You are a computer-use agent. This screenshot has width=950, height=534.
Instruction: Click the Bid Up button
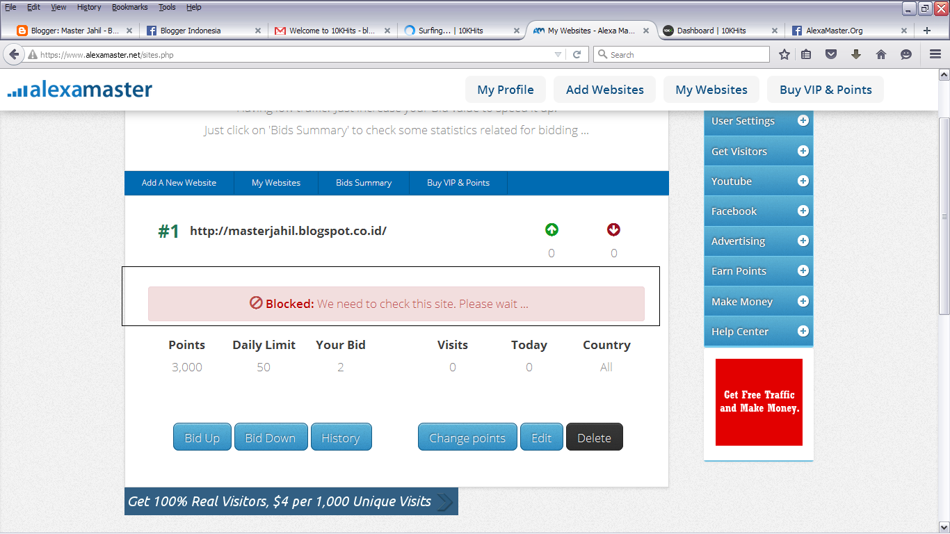tap(202, 437)
